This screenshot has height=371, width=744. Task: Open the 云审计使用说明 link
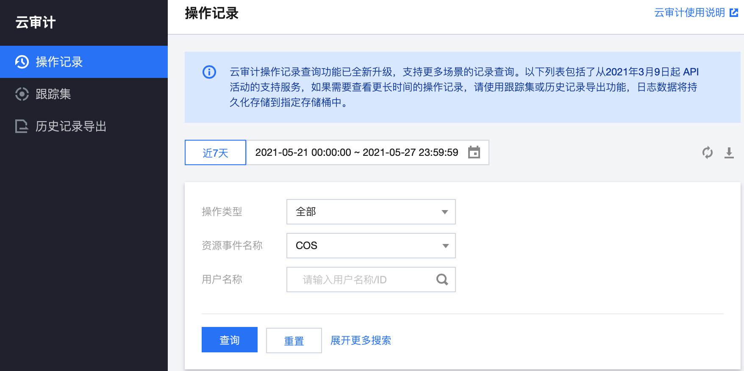690,13
